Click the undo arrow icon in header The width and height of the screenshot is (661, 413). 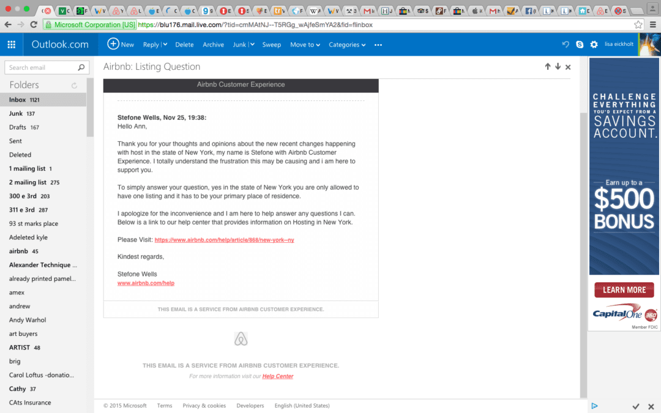click(566, 44)
